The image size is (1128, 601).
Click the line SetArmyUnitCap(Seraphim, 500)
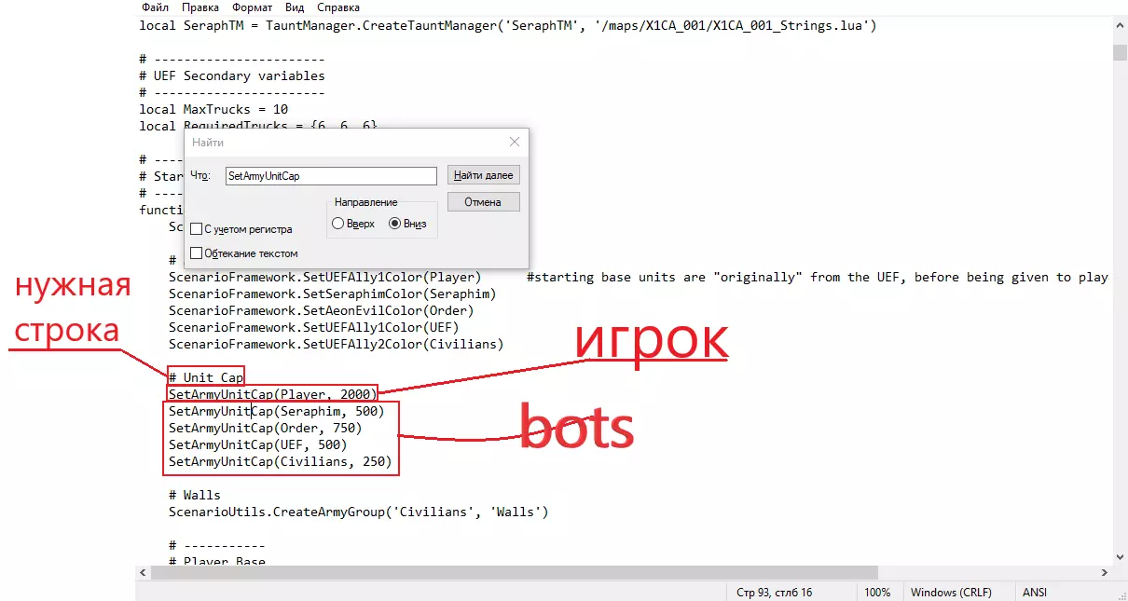click(x=277, y=411)
